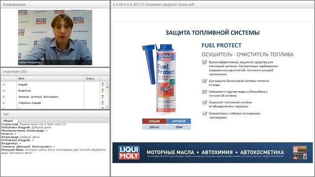Click the user icon in Побойкин Андрей's row
Viewport: 315px width, 177px height.
[103, 103]
